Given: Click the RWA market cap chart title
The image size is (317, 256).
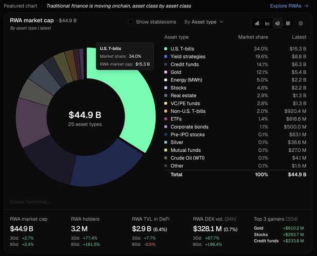Looking at the screenshot, I should (x=32, y=20).
